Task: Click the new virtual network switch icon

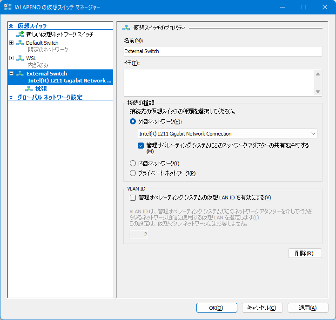Action: (x=20, y=34)
